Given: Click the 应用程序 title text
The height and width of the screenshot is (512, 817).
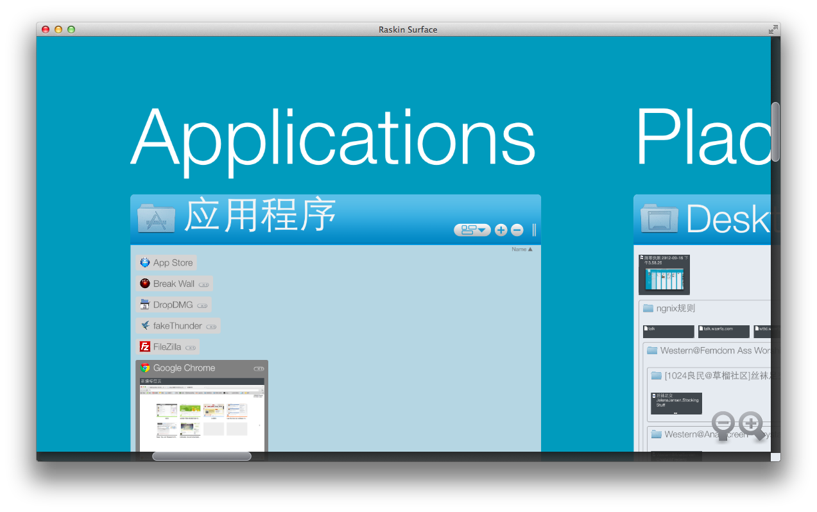Looking at the screenshot, I should click(x=260, y=215).
